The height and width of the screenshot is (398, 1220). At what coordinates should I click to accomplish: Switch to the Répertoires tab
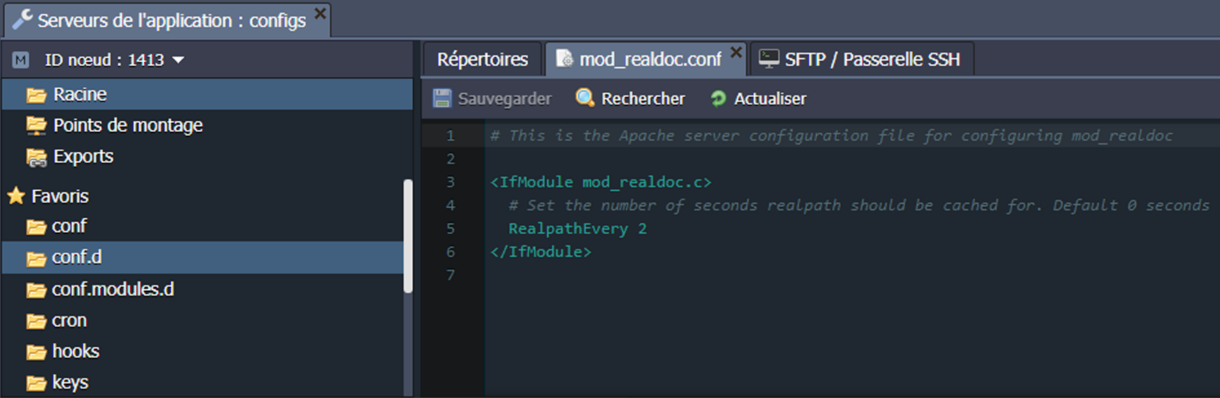click(482, 59)
